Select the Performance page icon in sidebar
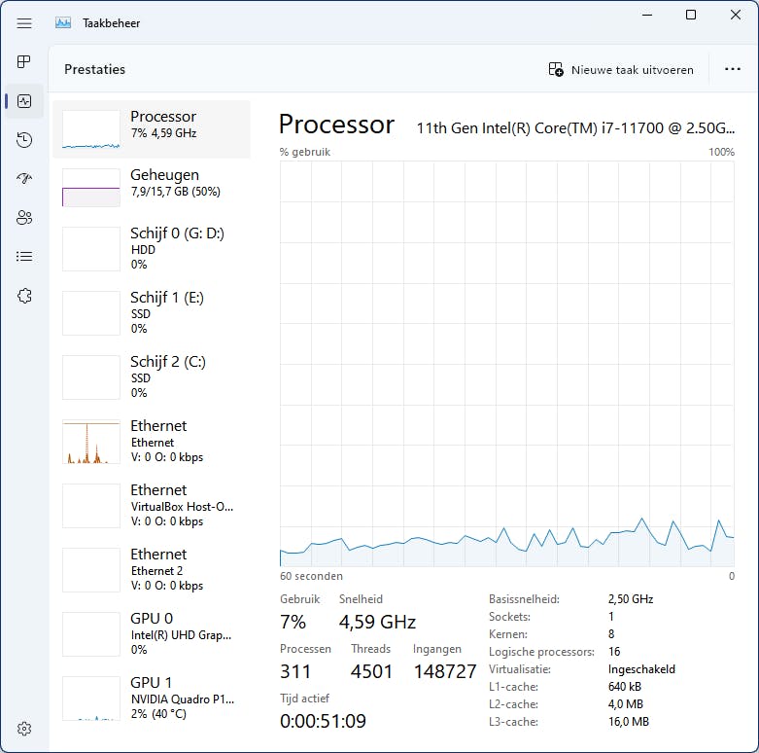 pyautogui.click(x=24, y=101)
